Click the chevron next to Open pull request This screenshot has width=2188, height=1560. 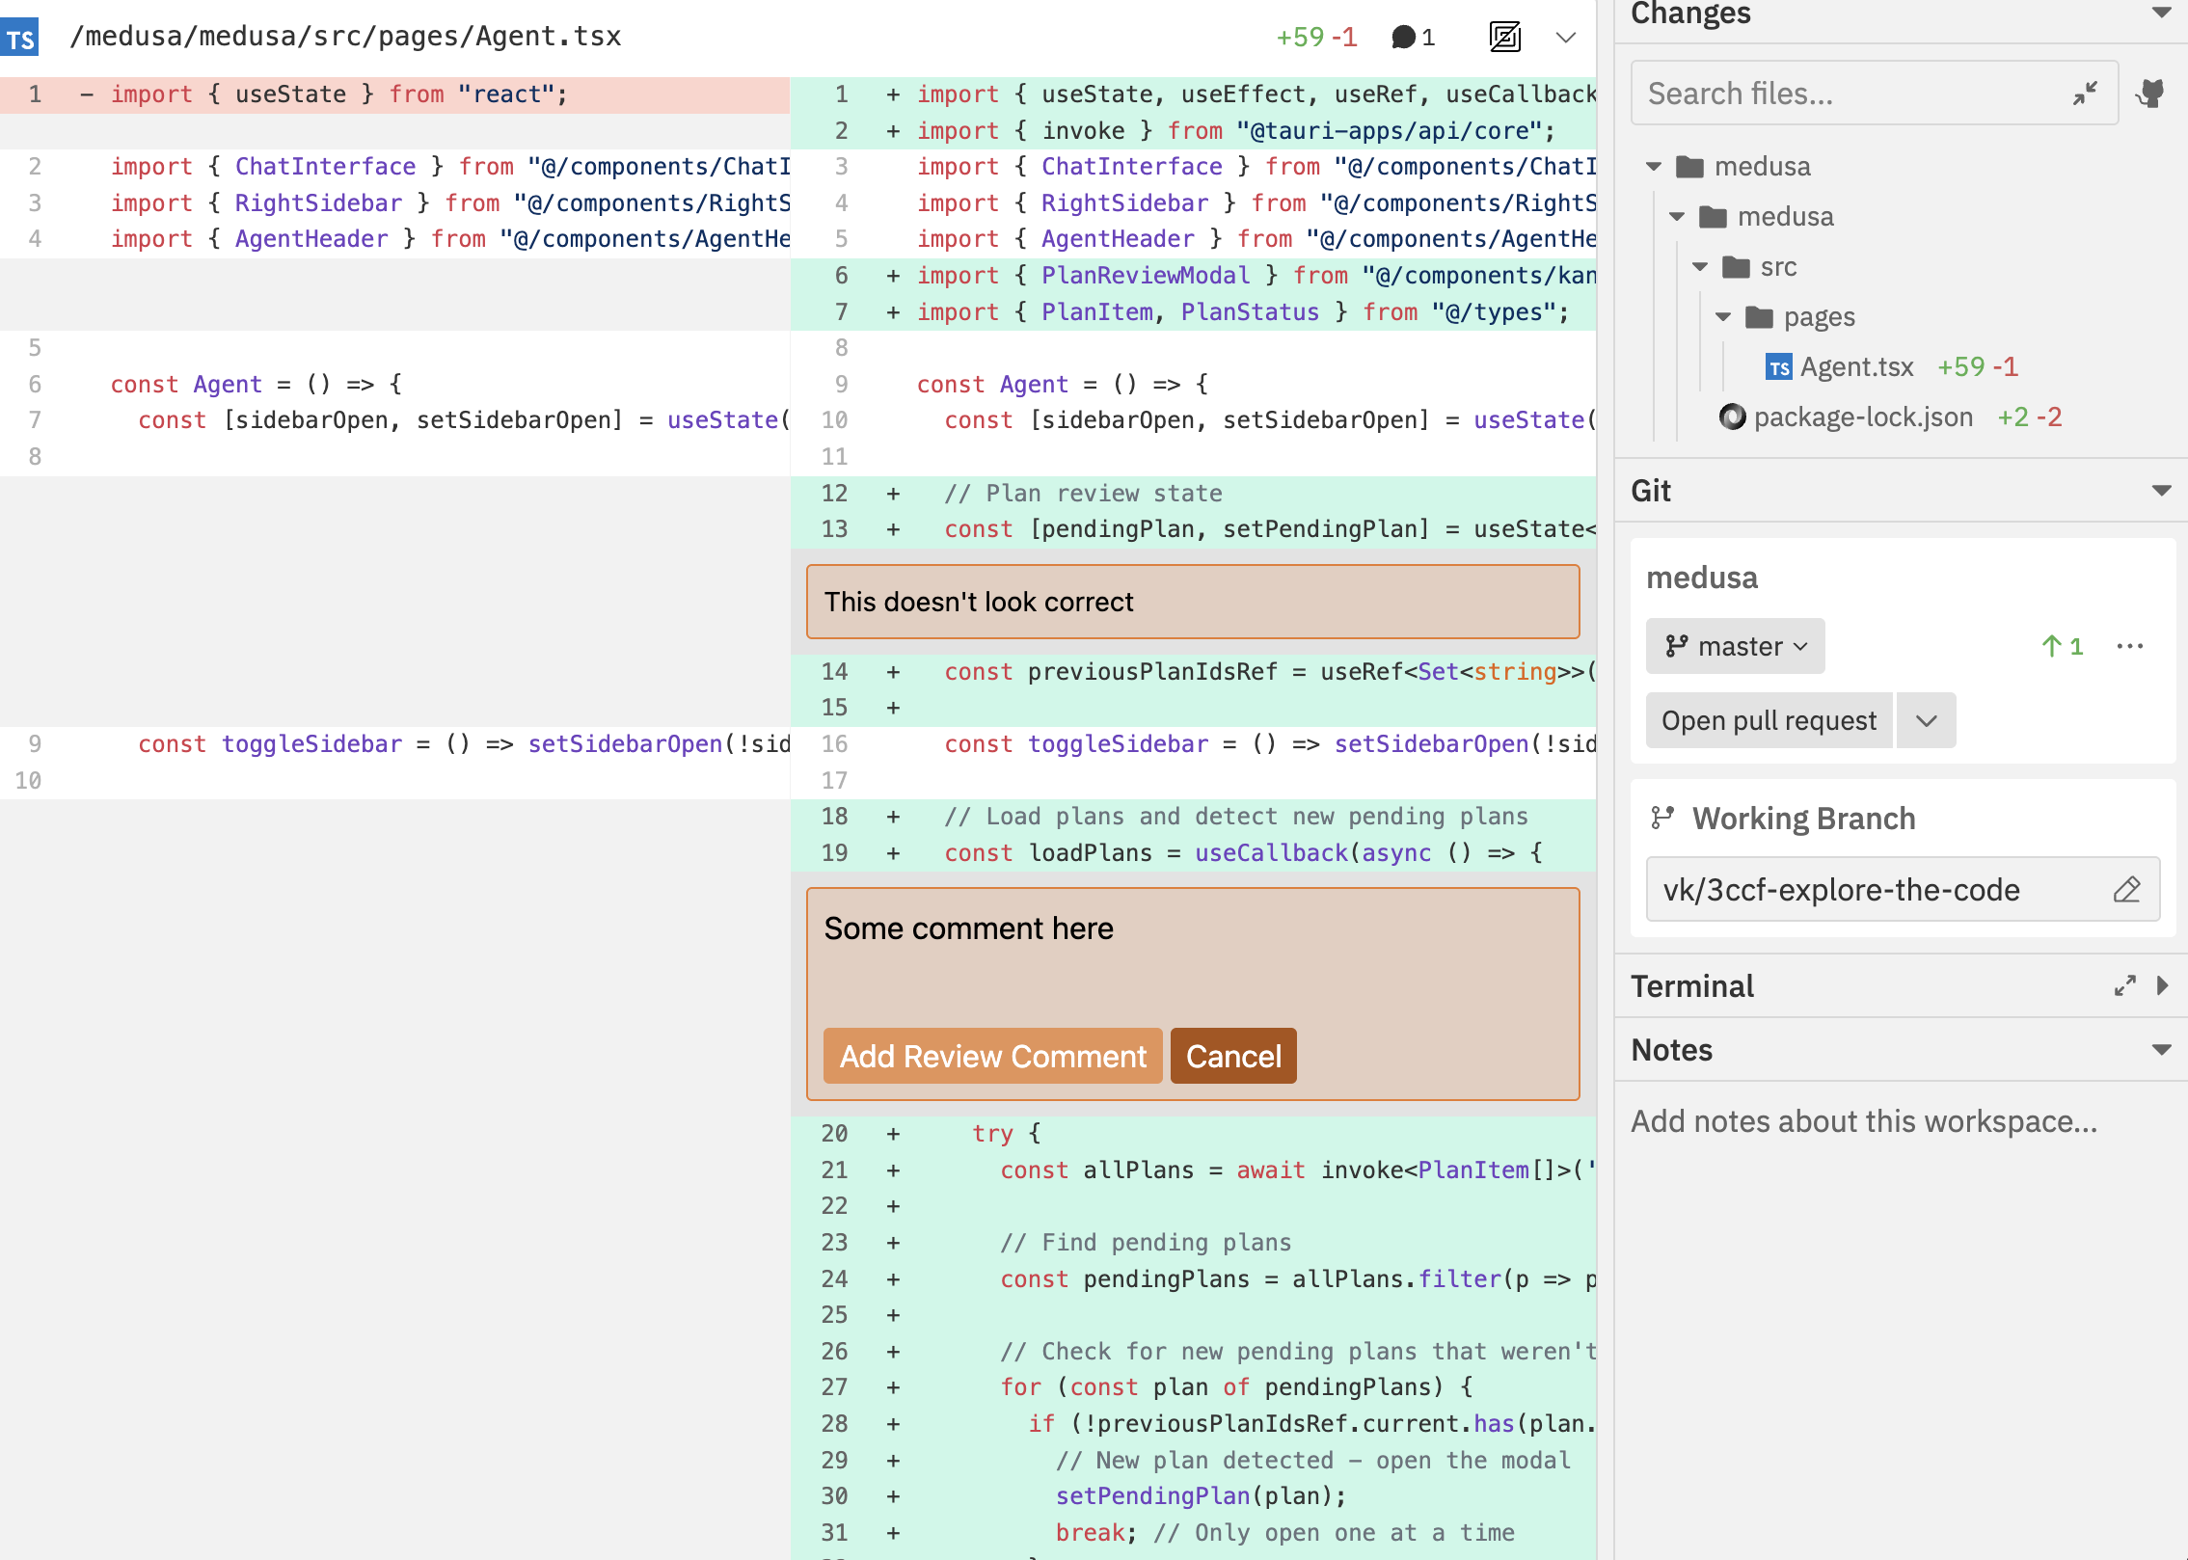[x=1926, y=720]
